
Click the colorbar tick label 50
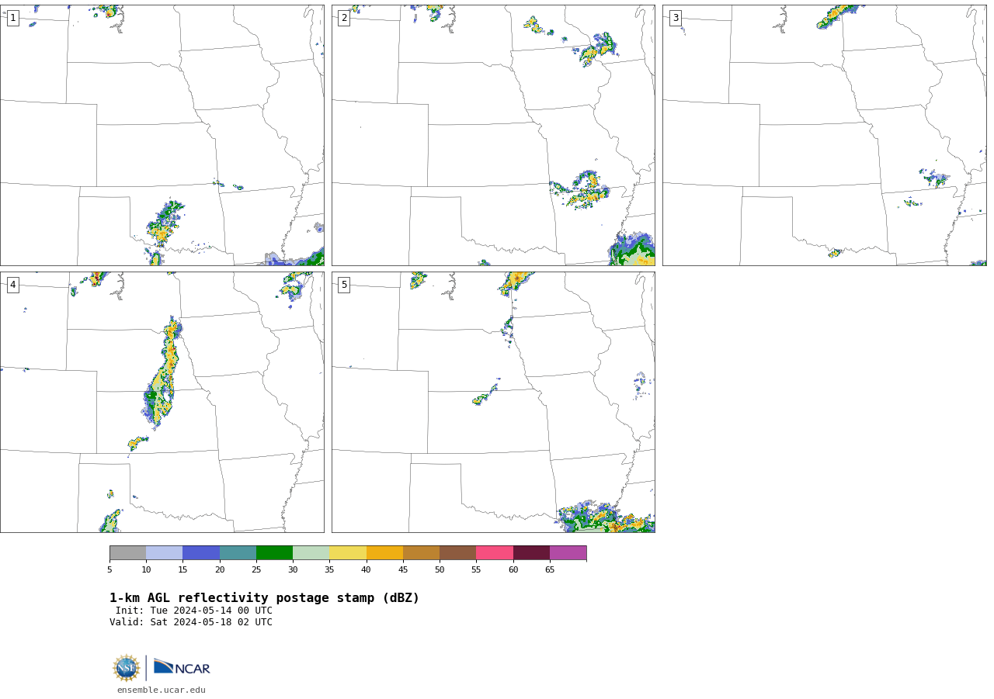coord(440,570)
